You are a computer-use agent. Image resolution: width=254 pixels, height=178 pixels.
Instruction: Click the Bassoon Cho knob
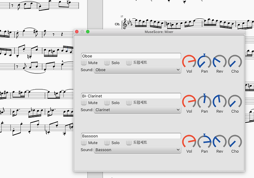point(235,142)
